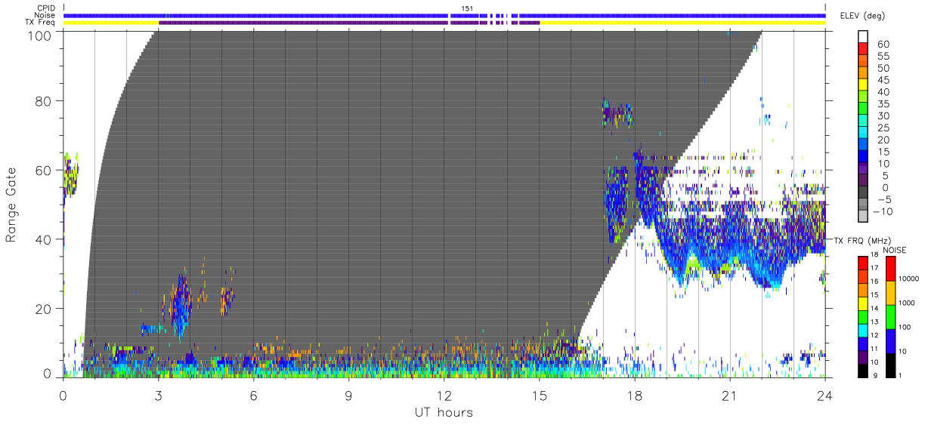This screenshot has width=928, height=428.
Task: Click the red 17–18 MHz TX FRQ segment
Action: 865,262
